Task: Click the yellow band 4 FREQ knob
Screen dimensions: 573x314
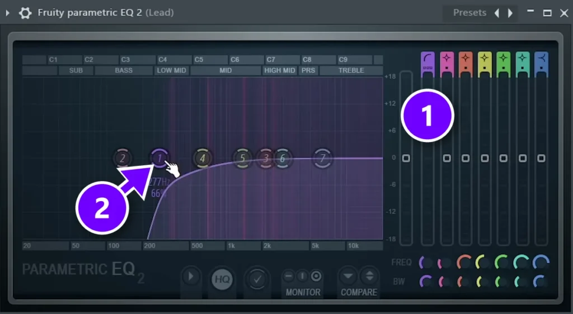Action: point(483,263)
